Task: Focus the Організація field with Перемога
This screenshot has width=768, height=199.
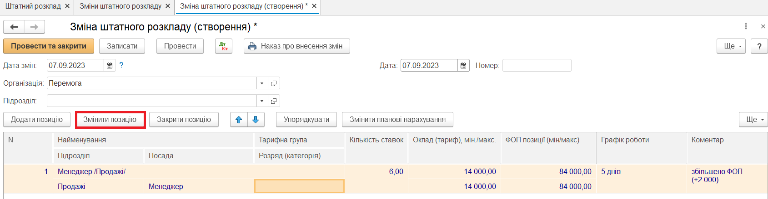Action: 151,83
